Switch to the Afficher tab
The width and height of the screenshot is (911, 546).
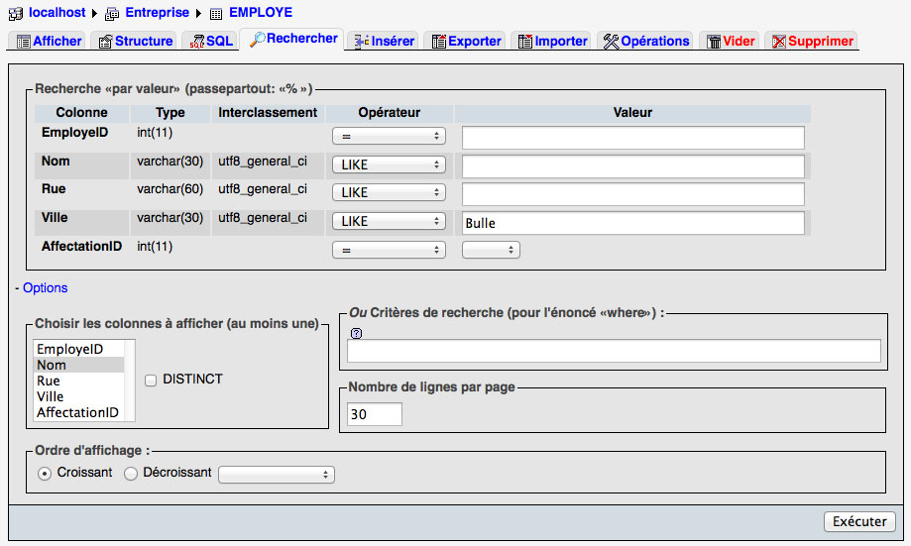47,41
